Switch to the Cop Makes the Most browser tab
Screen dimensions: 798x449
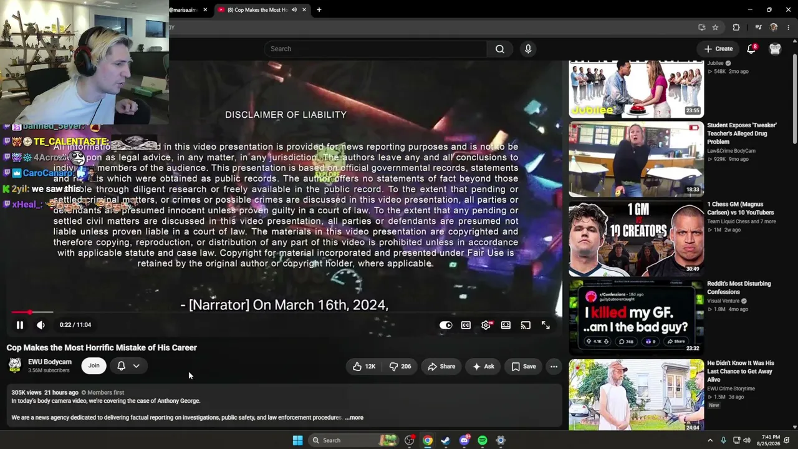pos(257,10)
